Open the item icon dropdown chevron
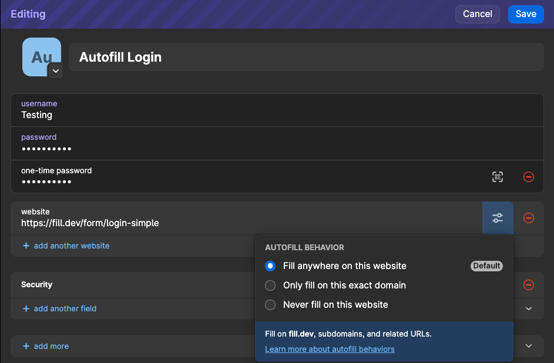This screenshot has height=363, width=554. click(x=55, y=71)
